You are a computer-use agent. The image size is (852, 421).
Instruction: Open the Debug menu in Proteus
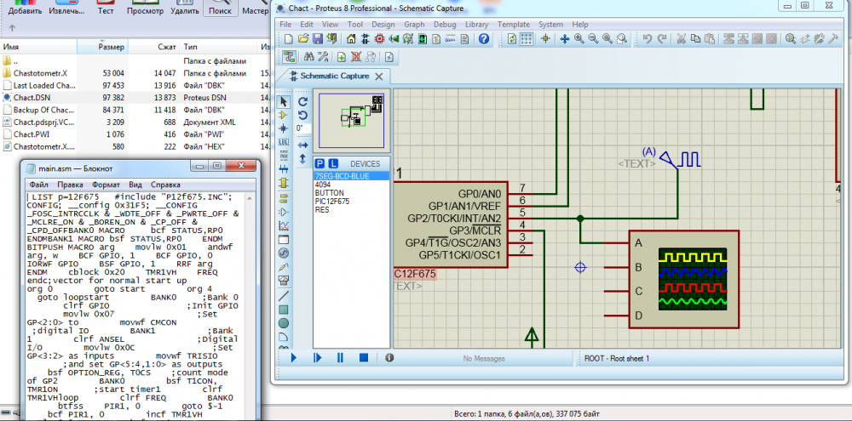(444, 25)
